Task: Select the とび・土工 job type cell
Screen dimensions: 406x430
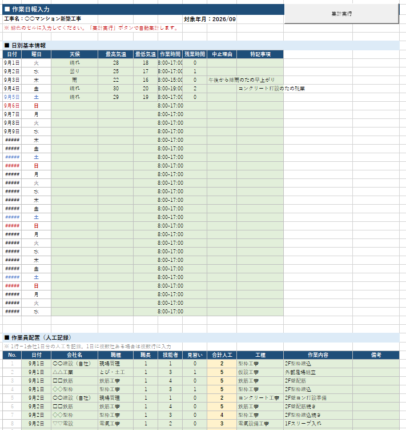Action: (x=116, y=372)
